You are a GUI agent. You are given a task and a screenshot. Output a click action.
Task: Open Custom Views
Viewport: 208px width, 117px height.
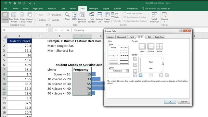tap(30, 18)
